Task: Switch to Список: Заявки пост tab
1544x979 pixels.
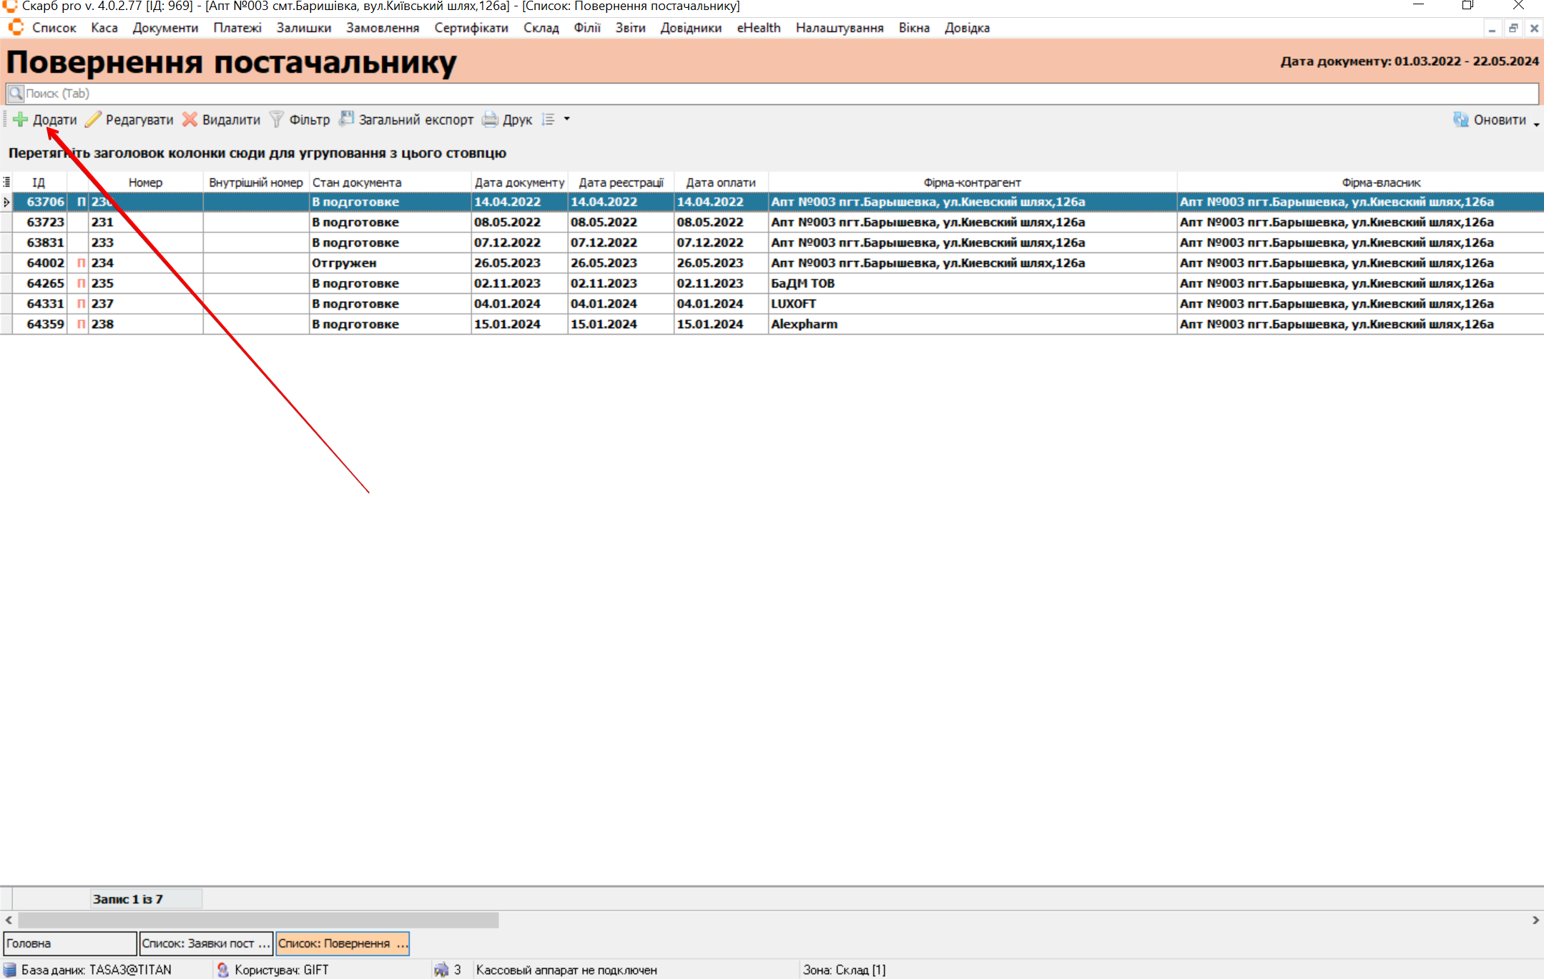Action: pyautogui.click(x=205, y=943)
